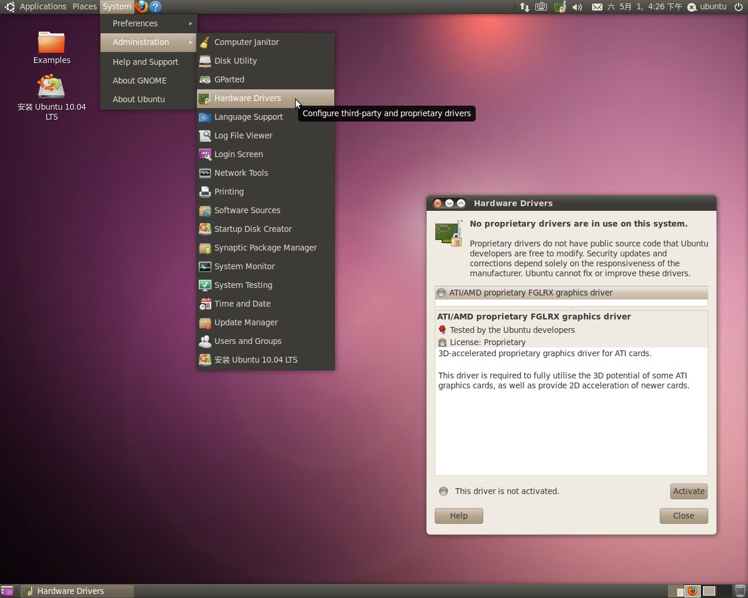Click the Network Tools icon
Viewport: 748px width, 598px height.
tap(205, 173)
